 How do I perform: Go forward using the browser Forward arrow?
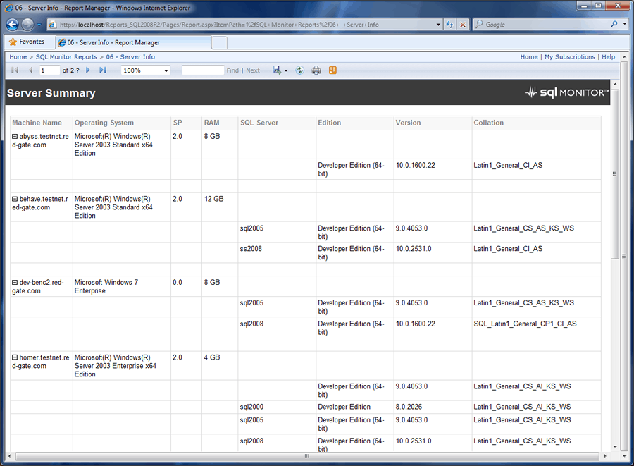click(x=27, y=25)
